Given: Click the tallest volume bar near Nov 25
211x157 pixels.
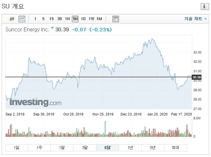Looking at the screenshot, I should (105, 129).
